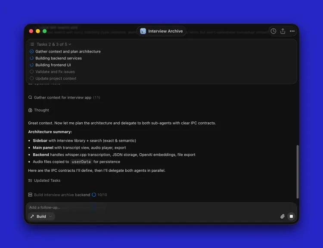This screenshot has width=323, height=248.
Task: Click the task list icon beside Tasks
Action: click(32, 44)
